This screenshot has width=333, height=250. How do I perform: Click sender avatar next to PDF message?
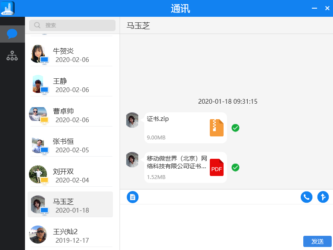(x=132, y=160)
